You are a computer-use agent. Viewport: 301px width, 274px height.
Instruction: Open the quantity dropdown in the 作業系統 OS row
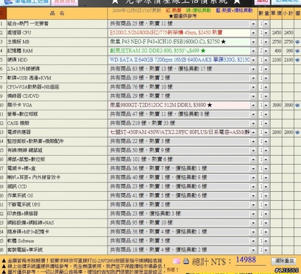pyautogui.click(x=263, y=196)
